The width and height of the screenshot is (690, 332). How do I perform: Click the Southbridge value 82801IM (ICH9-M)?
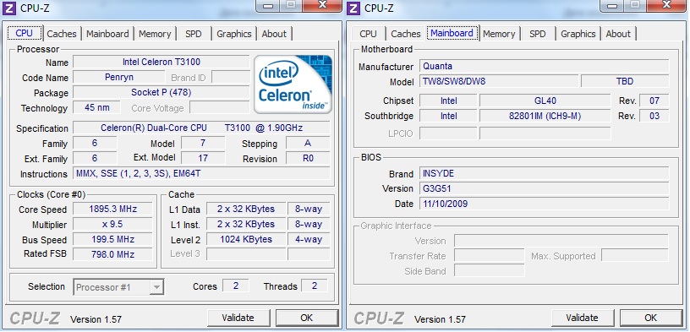point(545,116)
